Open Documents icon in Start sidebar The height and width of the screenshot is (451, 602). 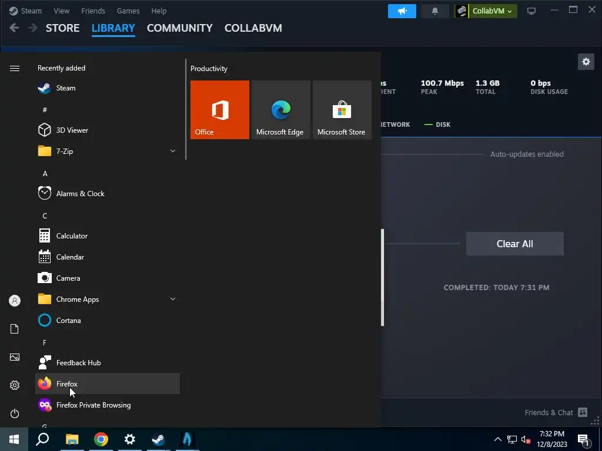[15, 329]
